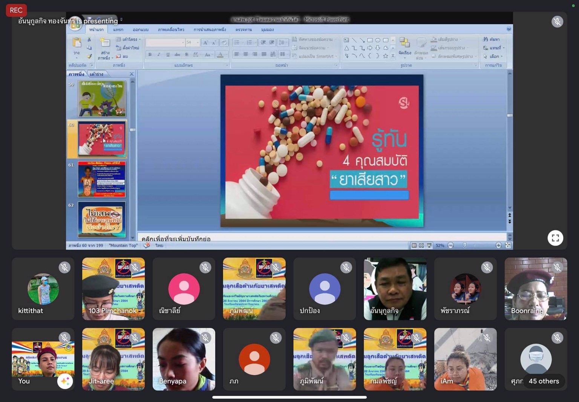Click the Find binoculars icon
The image size is (579, 402).
tap(486, 39)
